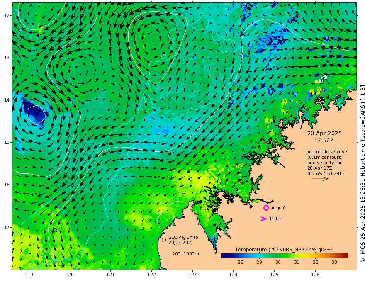This screenshot has height=282, width=365.
Task: Click the latitude axis label -17
Action: click(x=6, y=227)
